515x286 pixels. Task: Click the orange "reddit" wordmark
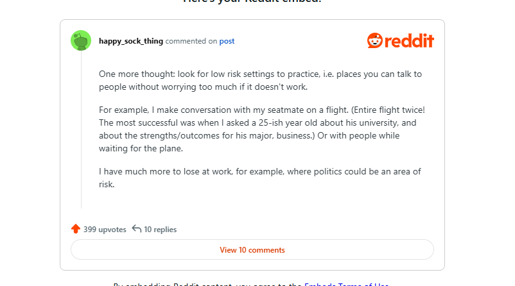(409, 40)
